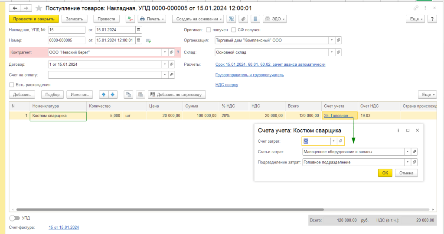This screenshot has width=444, height=234.
Task: Move row up with the arrow icon
Action: tap(103, 95)
